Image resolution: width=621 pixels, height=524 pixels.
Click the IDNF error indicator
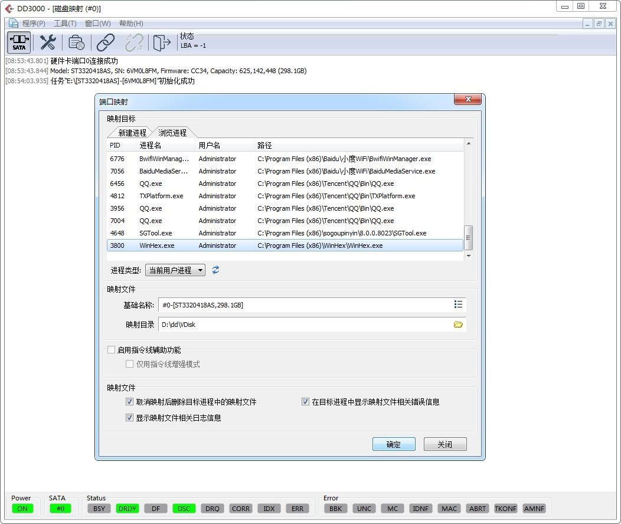click(x=421, y=509)
